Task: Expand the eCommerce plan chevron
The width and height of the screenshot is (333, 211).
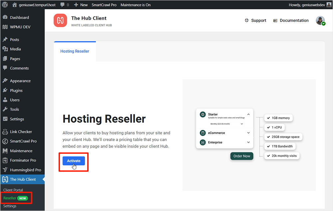Action: pyautogui.click(x=248, y=133)
